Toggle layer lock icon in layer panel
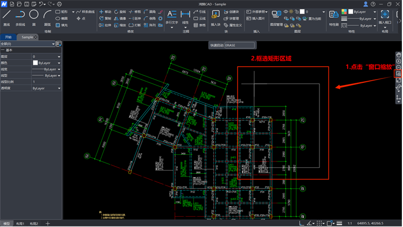Image resolution: width=403 pixels, height=227 pixels. [x=297, y=11]
